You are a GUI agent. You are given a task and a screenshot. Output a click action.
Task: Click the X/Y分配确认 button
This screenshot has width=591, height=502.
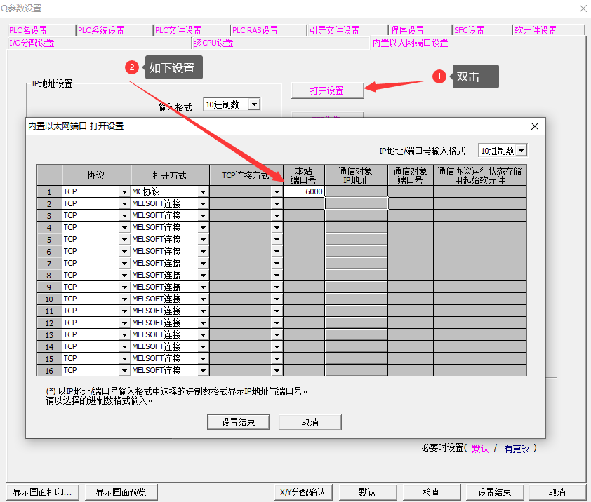303,492
